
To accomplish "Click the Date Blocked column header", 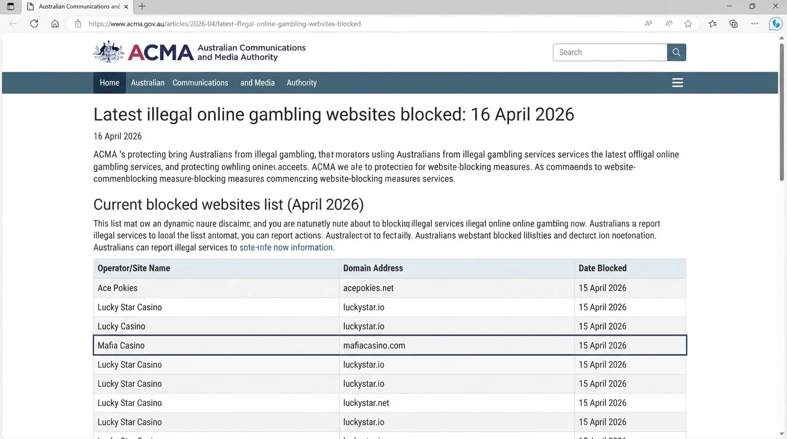I will (x=630, y=268).
